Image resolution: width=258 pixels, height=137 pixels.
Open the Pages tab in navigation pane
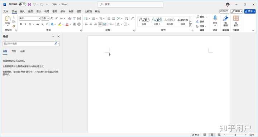click(x=14, y=51)
